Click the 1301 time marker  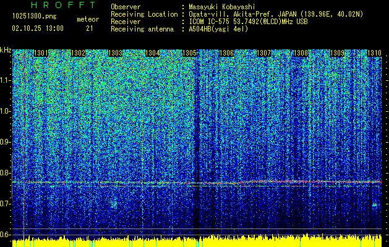(41, 53)
